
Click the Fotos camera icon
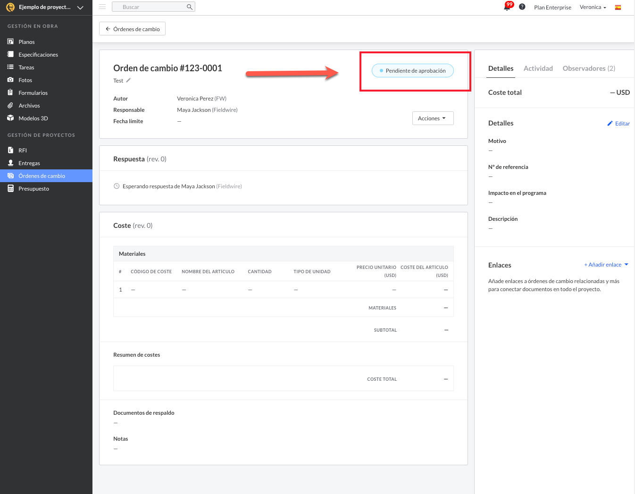click(x=10, y=80)
